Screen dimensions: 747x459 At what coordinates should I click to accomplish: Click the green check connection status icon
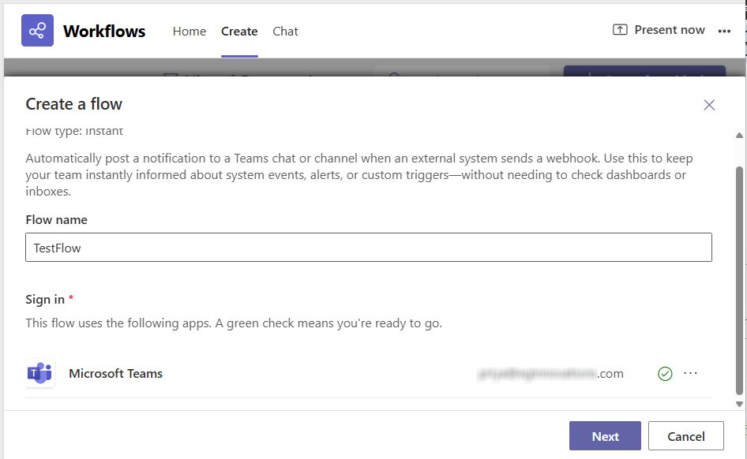(x=665, y=374)
